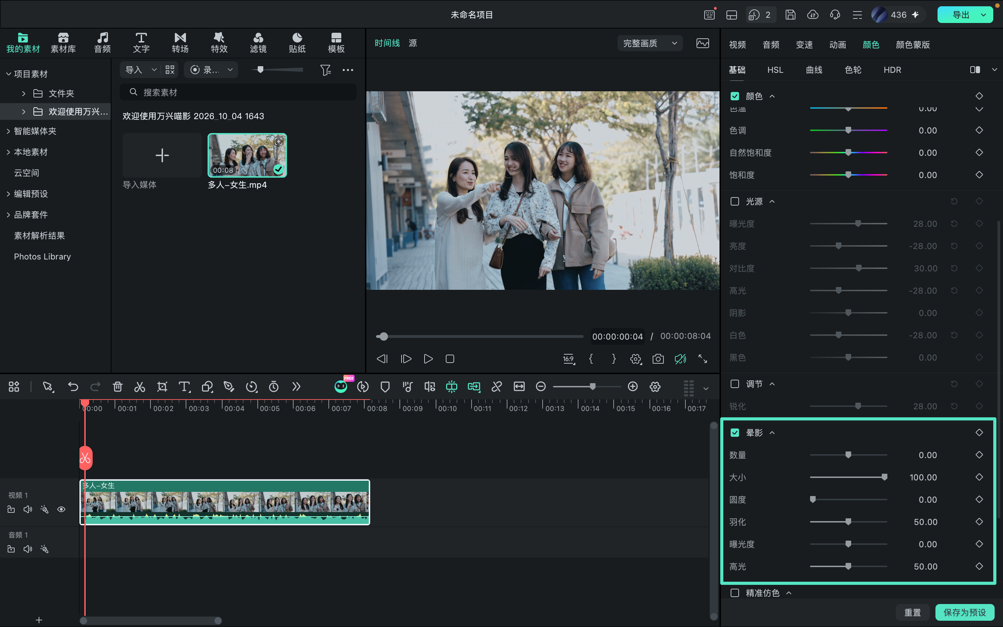The width and height of the screenshot is (1003, 627).
Task: Open the Stickers (贴纸) panel
Action: click(x=297, y=43)
